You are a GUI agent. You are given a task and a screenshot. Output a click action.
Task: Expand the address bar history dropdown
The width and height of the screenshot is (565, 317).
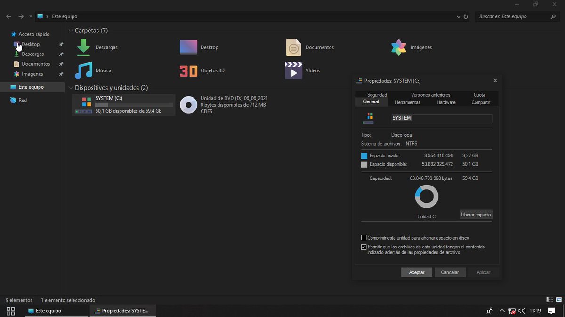459,16
